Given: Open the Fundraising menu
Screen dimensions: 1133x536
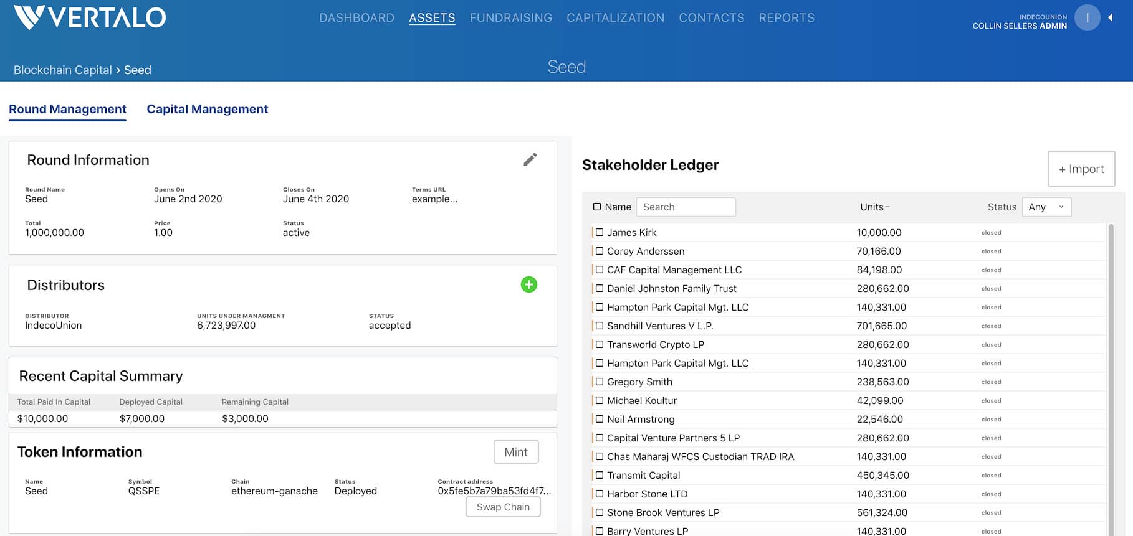Looking at the screenshot, I should coord(510,17).
